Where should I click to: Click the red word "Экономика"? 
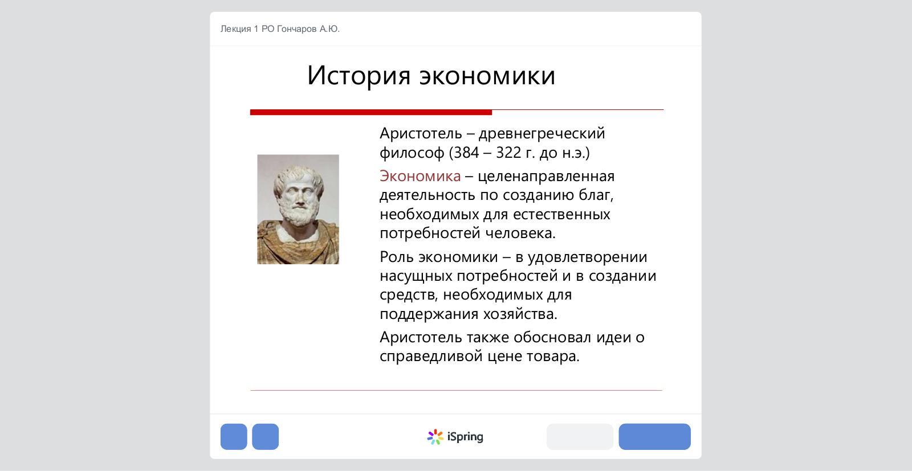click(x=420, y=176)
